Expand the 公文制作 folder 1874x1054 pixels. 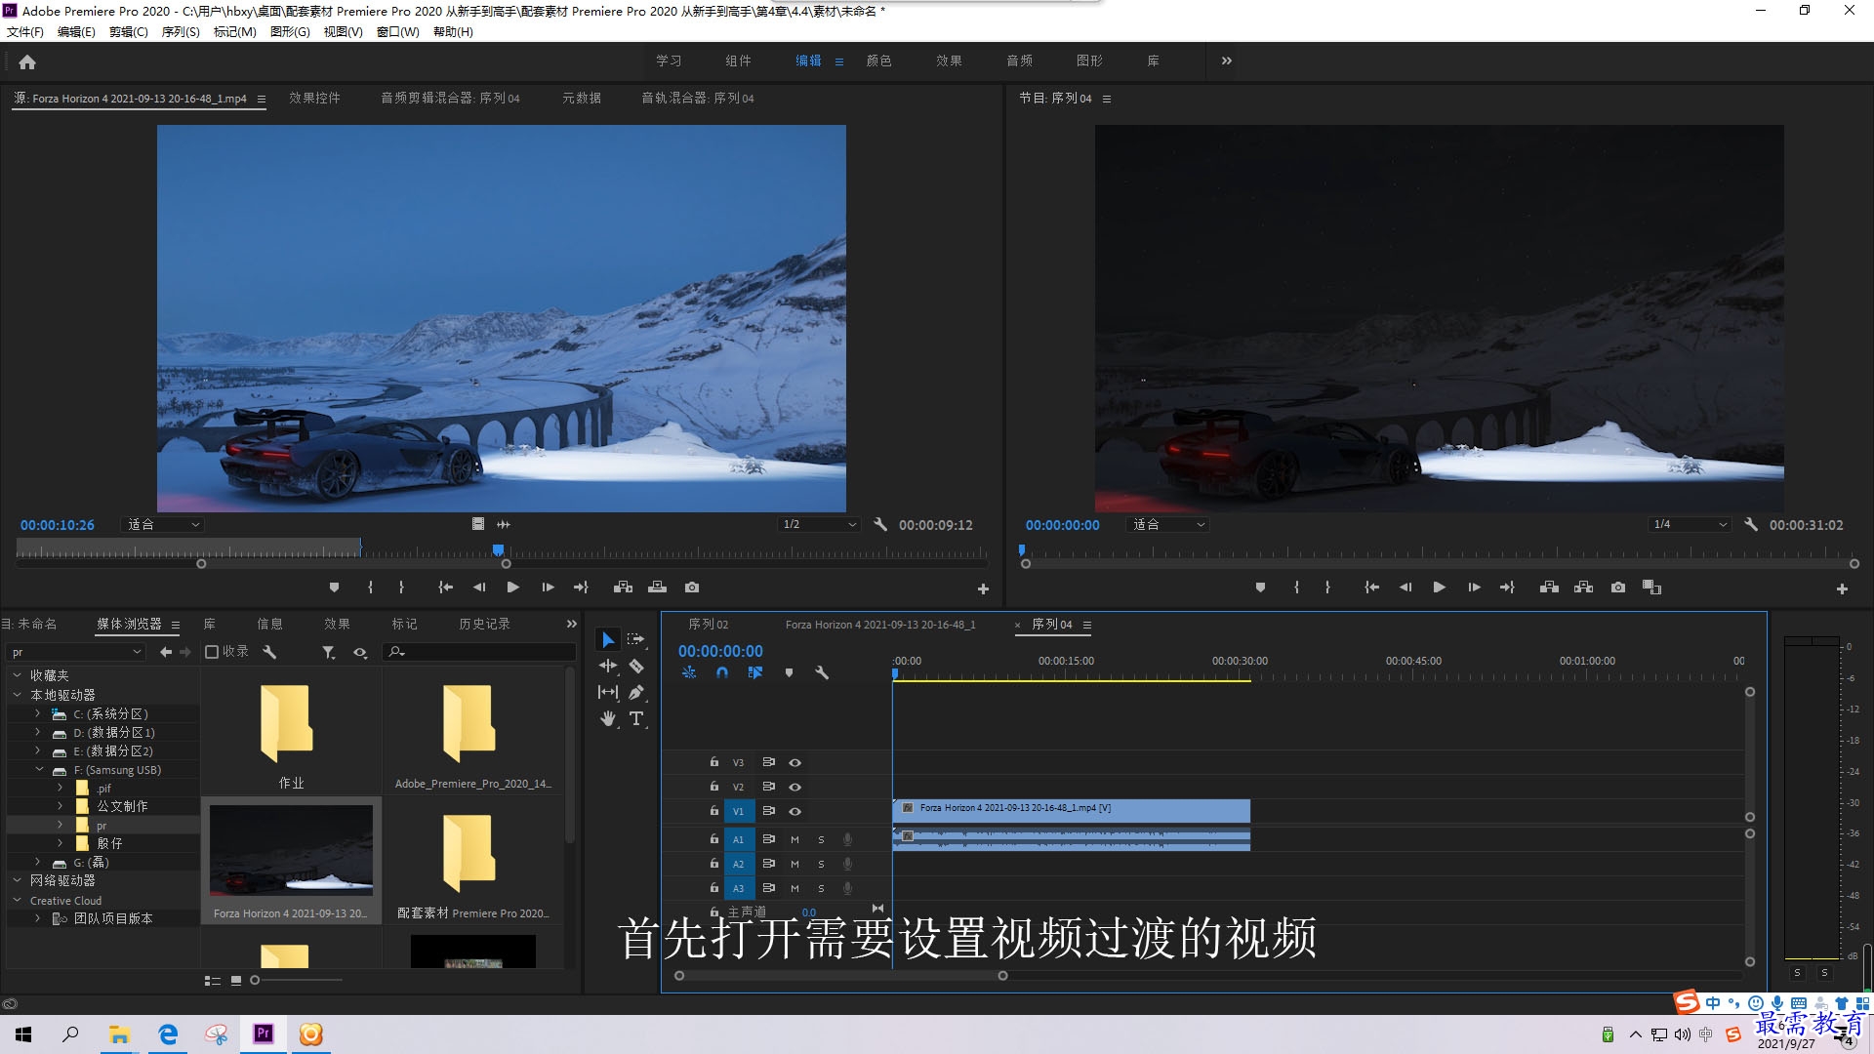click(60, 806)
